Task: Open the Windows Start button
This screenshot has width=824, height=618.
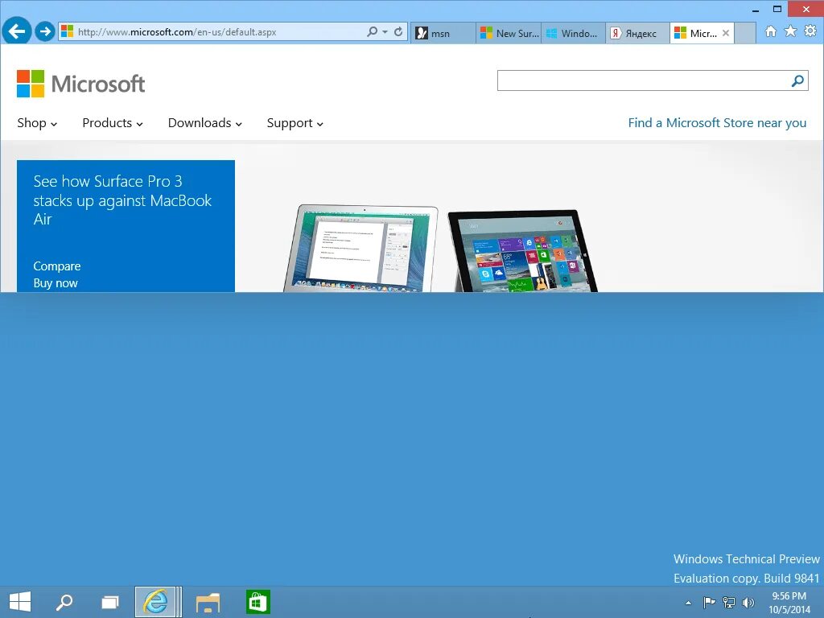Action: (x=20, y=602)
